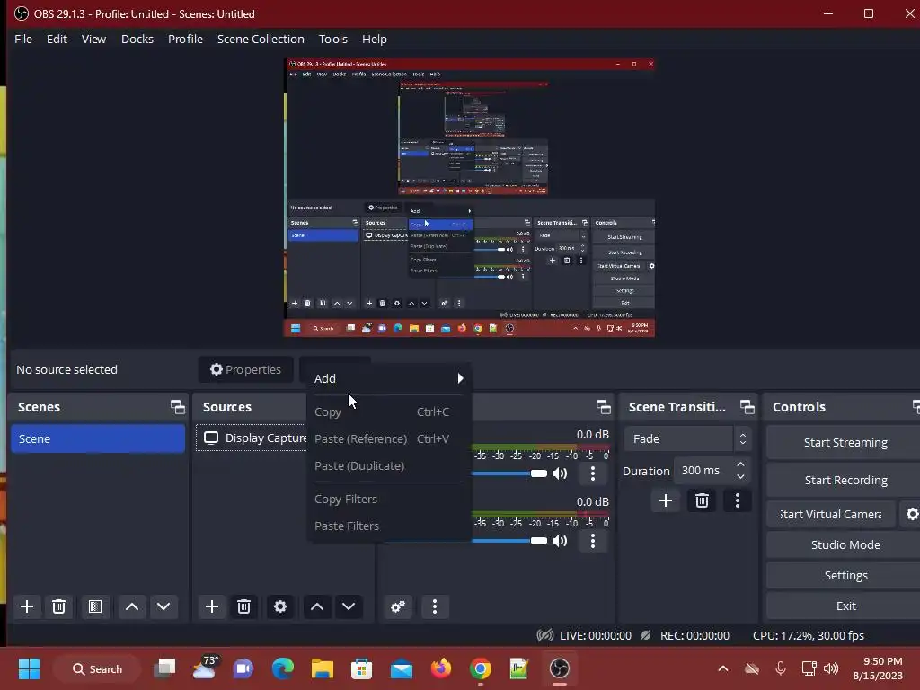
Task: Add a new source with plus icon
Action: pos(212,606)
